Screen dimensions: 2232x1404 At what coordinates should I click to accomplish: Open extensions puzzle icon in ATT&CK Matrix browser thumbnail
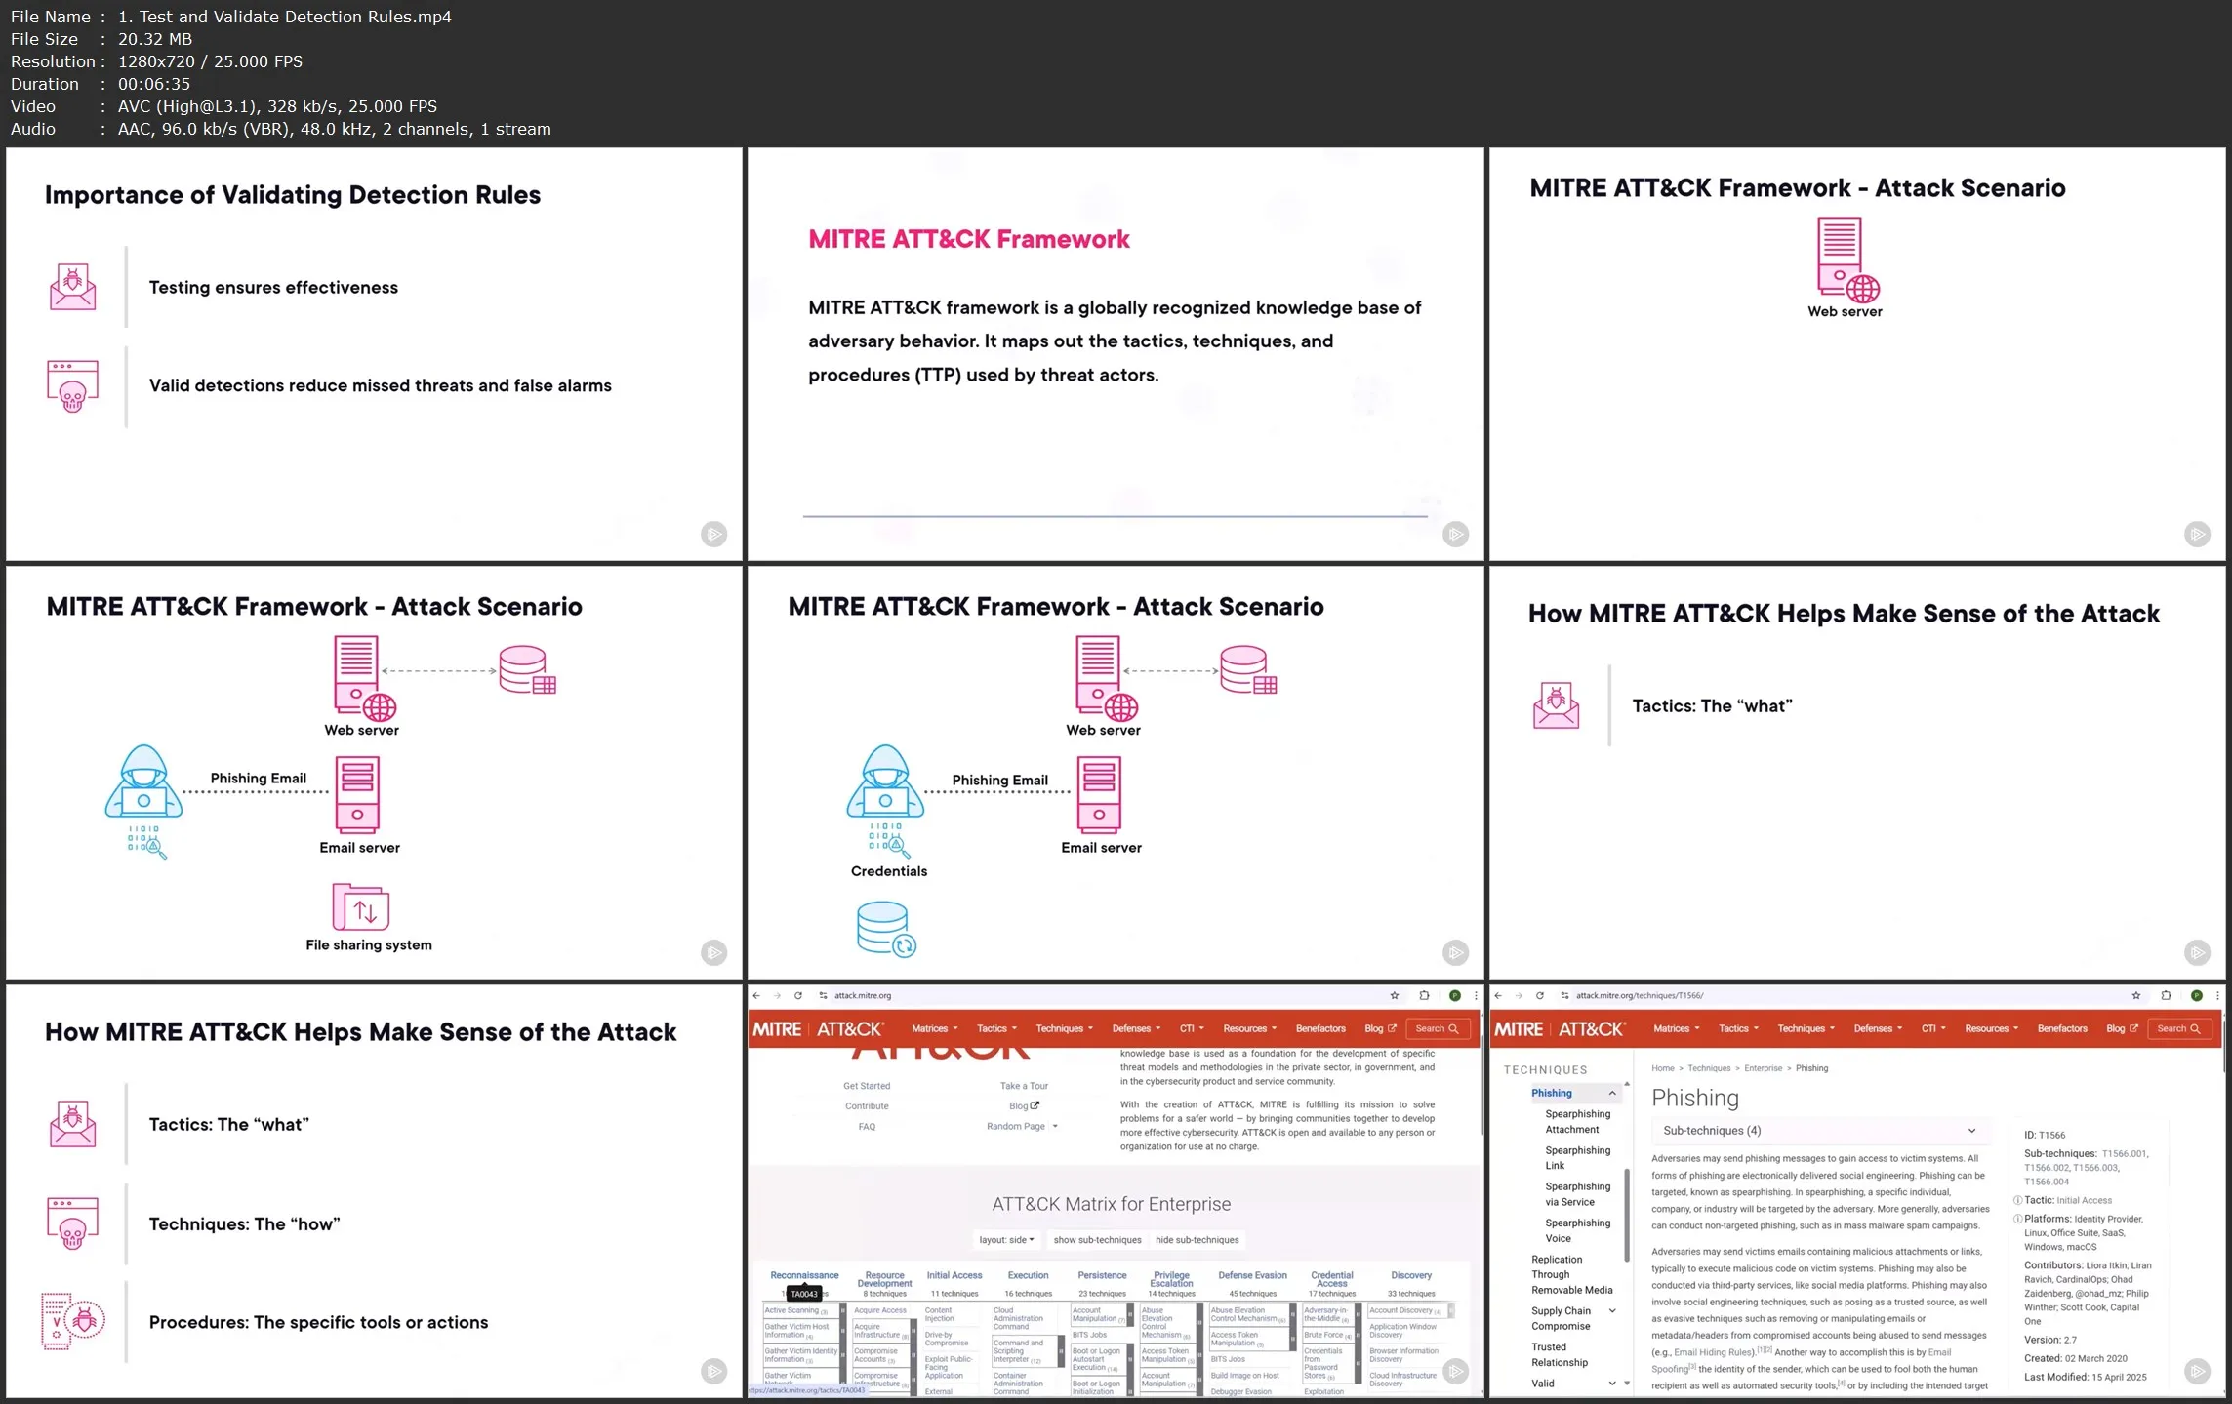[1424, 995]
